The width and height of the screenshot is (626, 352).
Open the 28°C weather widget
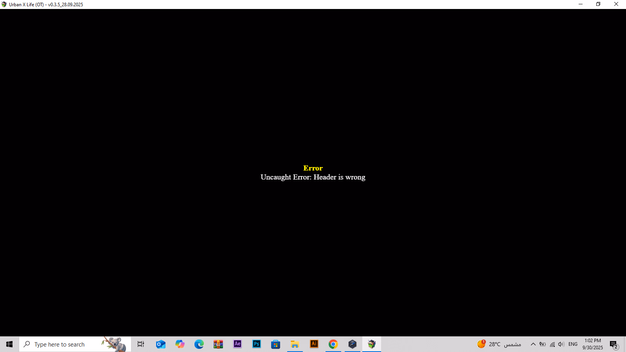[499, 344]
